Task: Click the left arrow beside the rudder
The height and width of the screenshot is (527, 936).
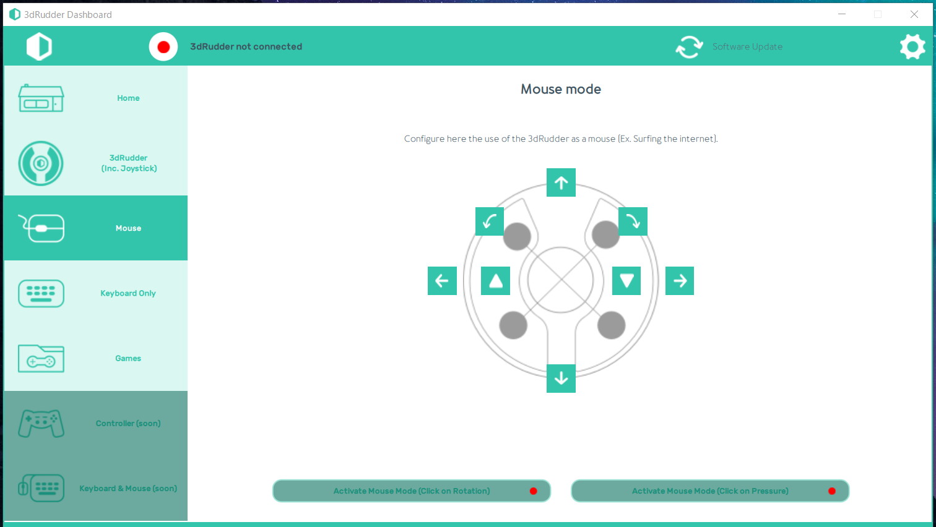Action: coord(442,281)
